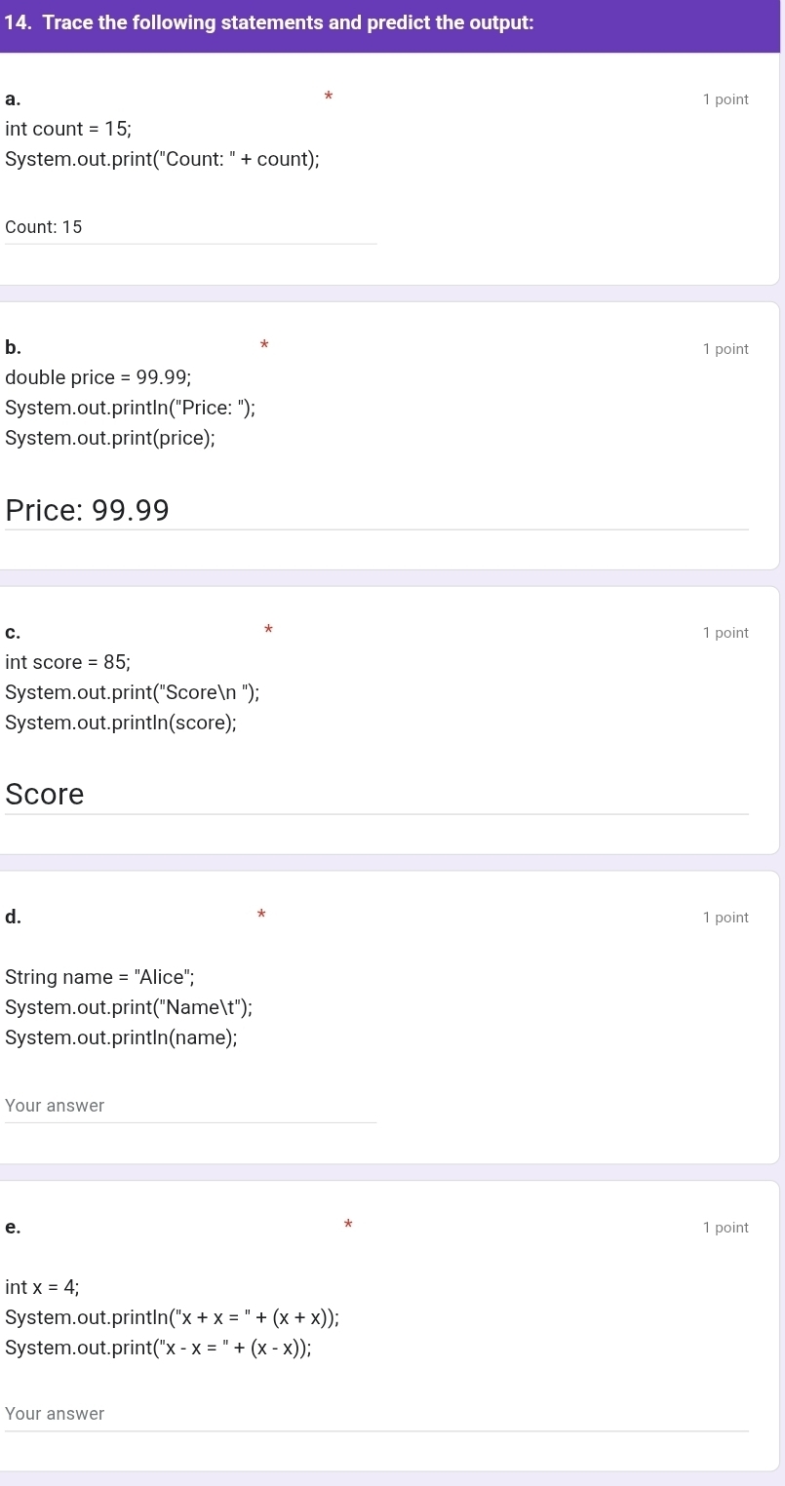Screen dimensions: 785x1486
Task: Click the answer field for question a
Action: point(190,227)
